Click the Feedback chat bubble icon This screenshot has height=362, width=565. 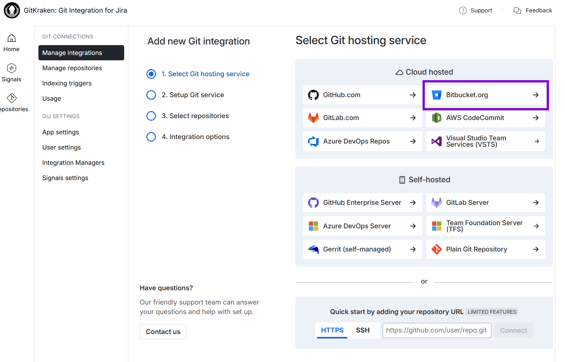tap(517, 10)
